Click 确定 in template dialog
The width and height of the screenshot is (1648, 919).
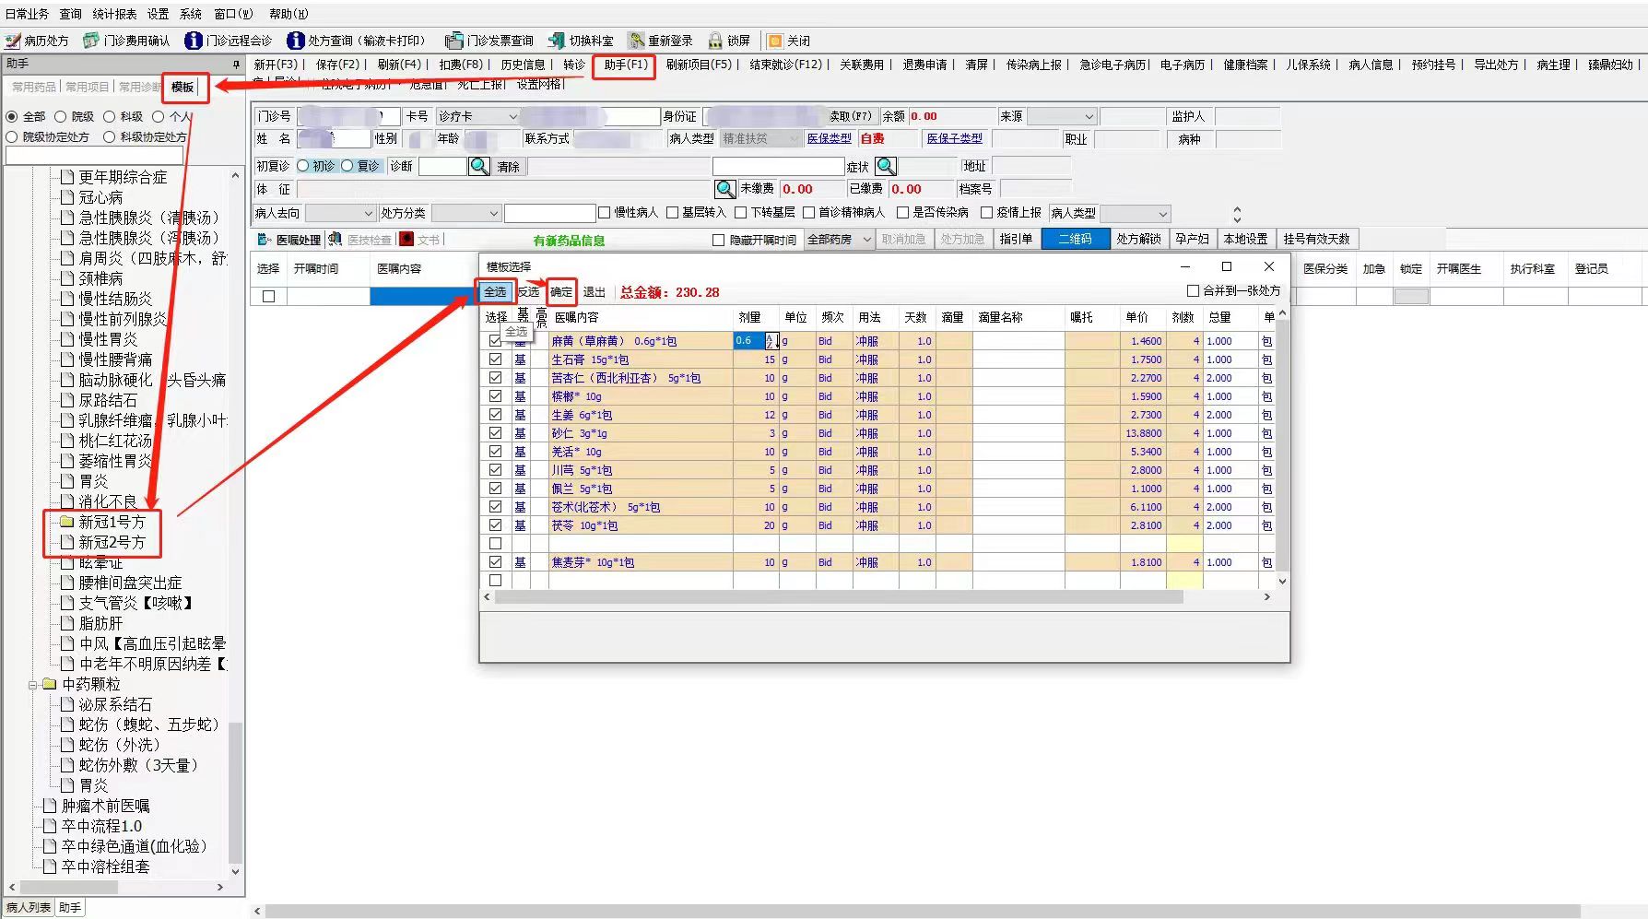pos(561,292)
